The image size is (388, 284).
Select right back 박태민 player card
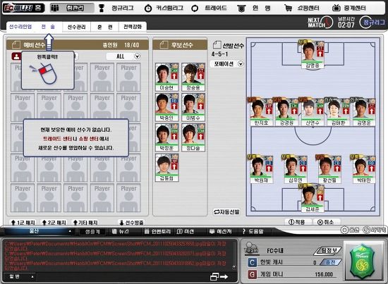click(x=363, y=169)
